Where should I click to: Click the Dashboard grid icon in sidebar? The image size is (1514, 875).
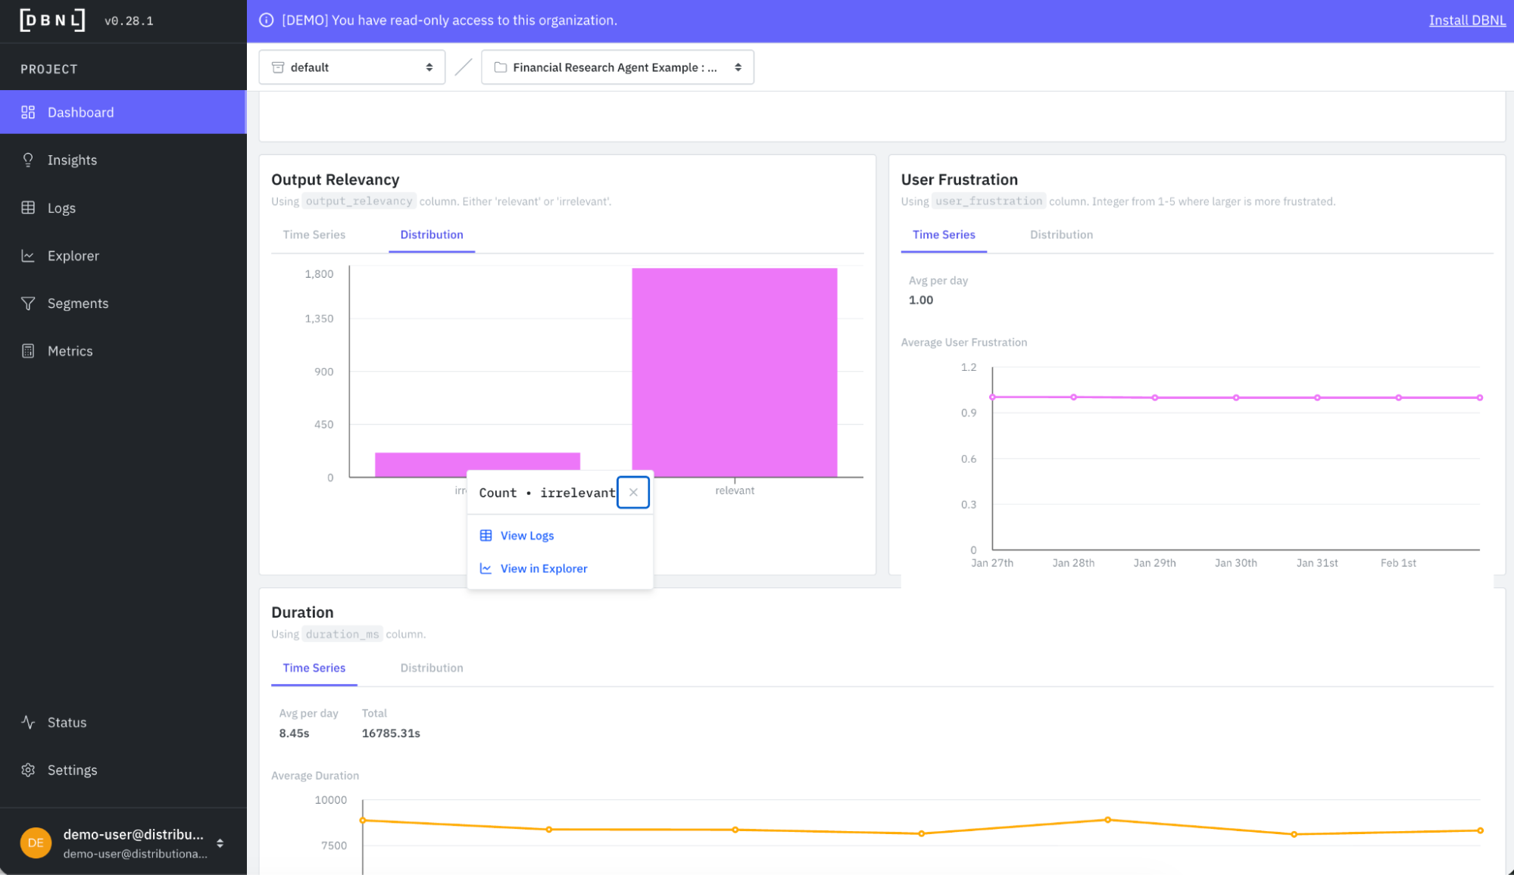(x=28, y=112)
